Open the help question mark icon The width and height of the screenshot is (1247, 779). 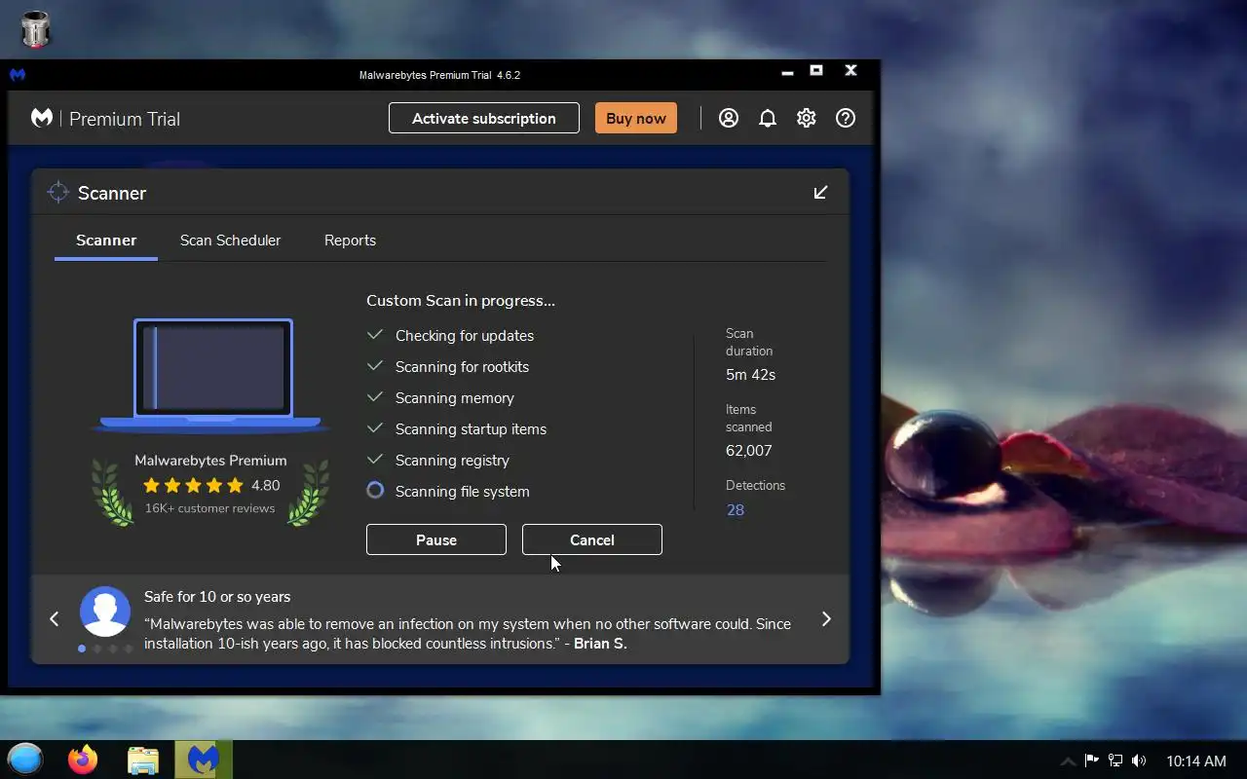[846, 118]
